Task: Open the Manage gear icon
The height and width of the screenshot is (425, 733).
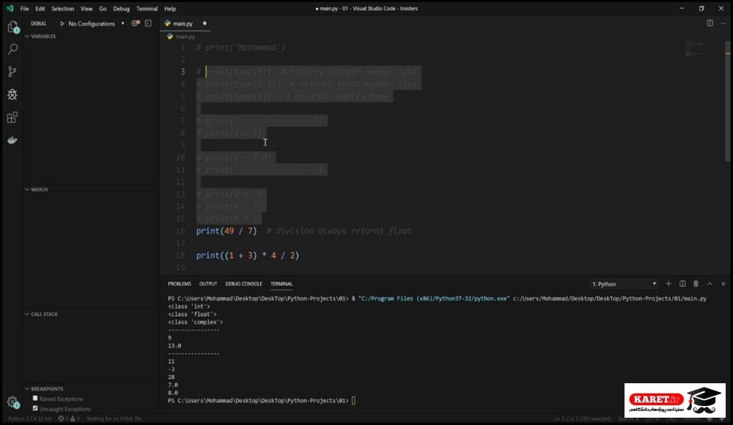Action: 12,402
